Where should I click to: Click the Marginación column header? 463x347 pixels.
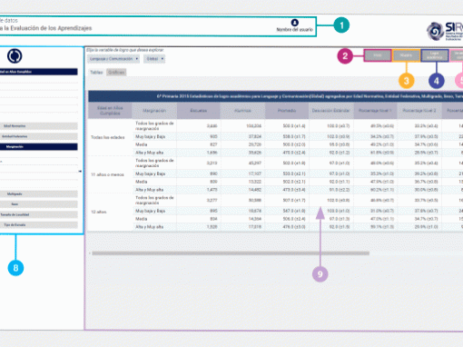pos(154,111)
